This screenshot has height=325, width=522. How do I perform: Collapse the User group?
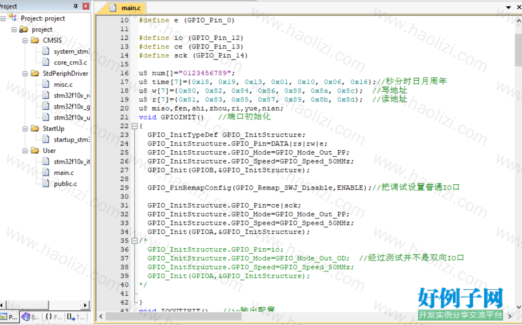25,151
